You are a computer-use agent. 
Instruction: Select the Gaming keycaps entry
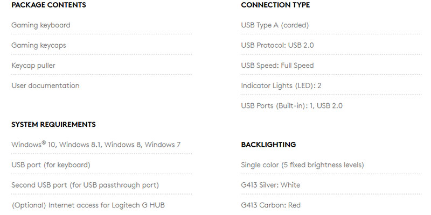click(39, 45)
